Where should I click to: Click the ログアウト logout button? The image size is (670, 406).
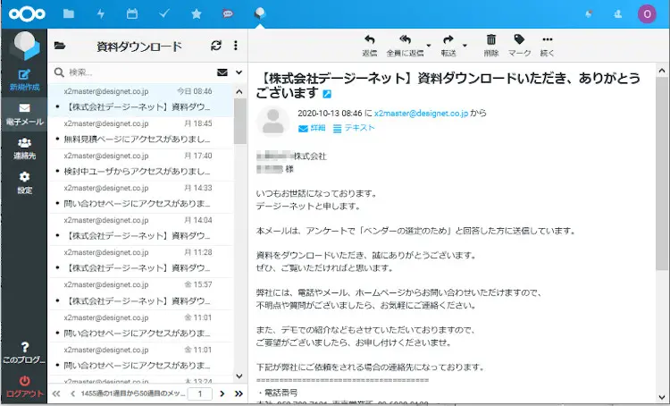[24, 387]
